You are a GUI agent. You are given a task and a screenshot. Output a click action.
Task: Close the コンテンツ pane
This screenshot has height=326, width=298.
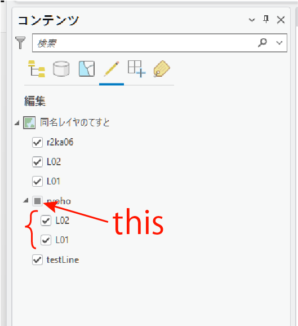(x=281, y=20)
